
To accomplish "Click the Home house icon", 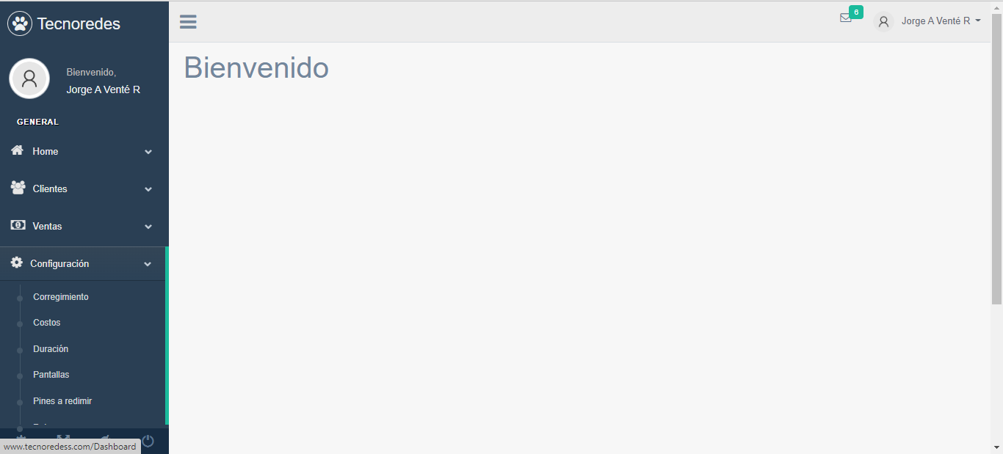I will pyautogui.click(x=18, y=150).
